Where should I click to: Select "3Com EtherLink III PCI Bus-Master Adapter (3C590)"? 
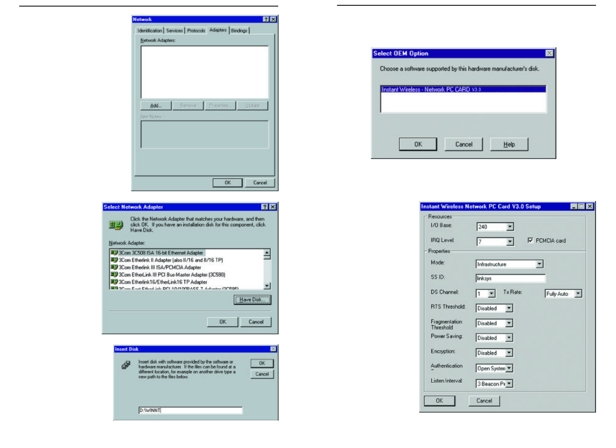point(172,275)
